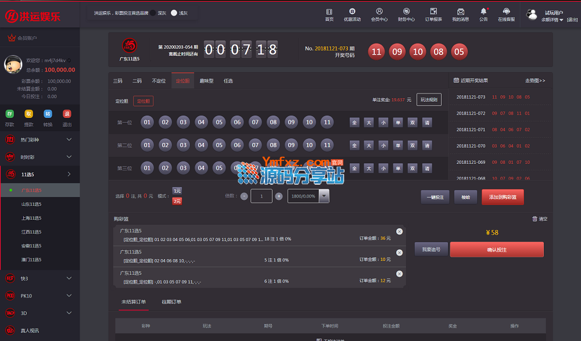
Task: Click the yellow 提款 withdraw icon
Action: [x=29, y=114]
